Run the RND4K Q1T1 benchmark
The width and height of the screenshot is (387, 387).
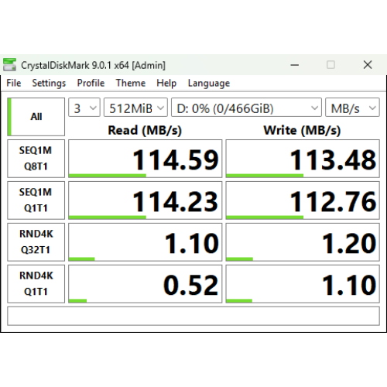pyautogui.click(x=36, y=284)
